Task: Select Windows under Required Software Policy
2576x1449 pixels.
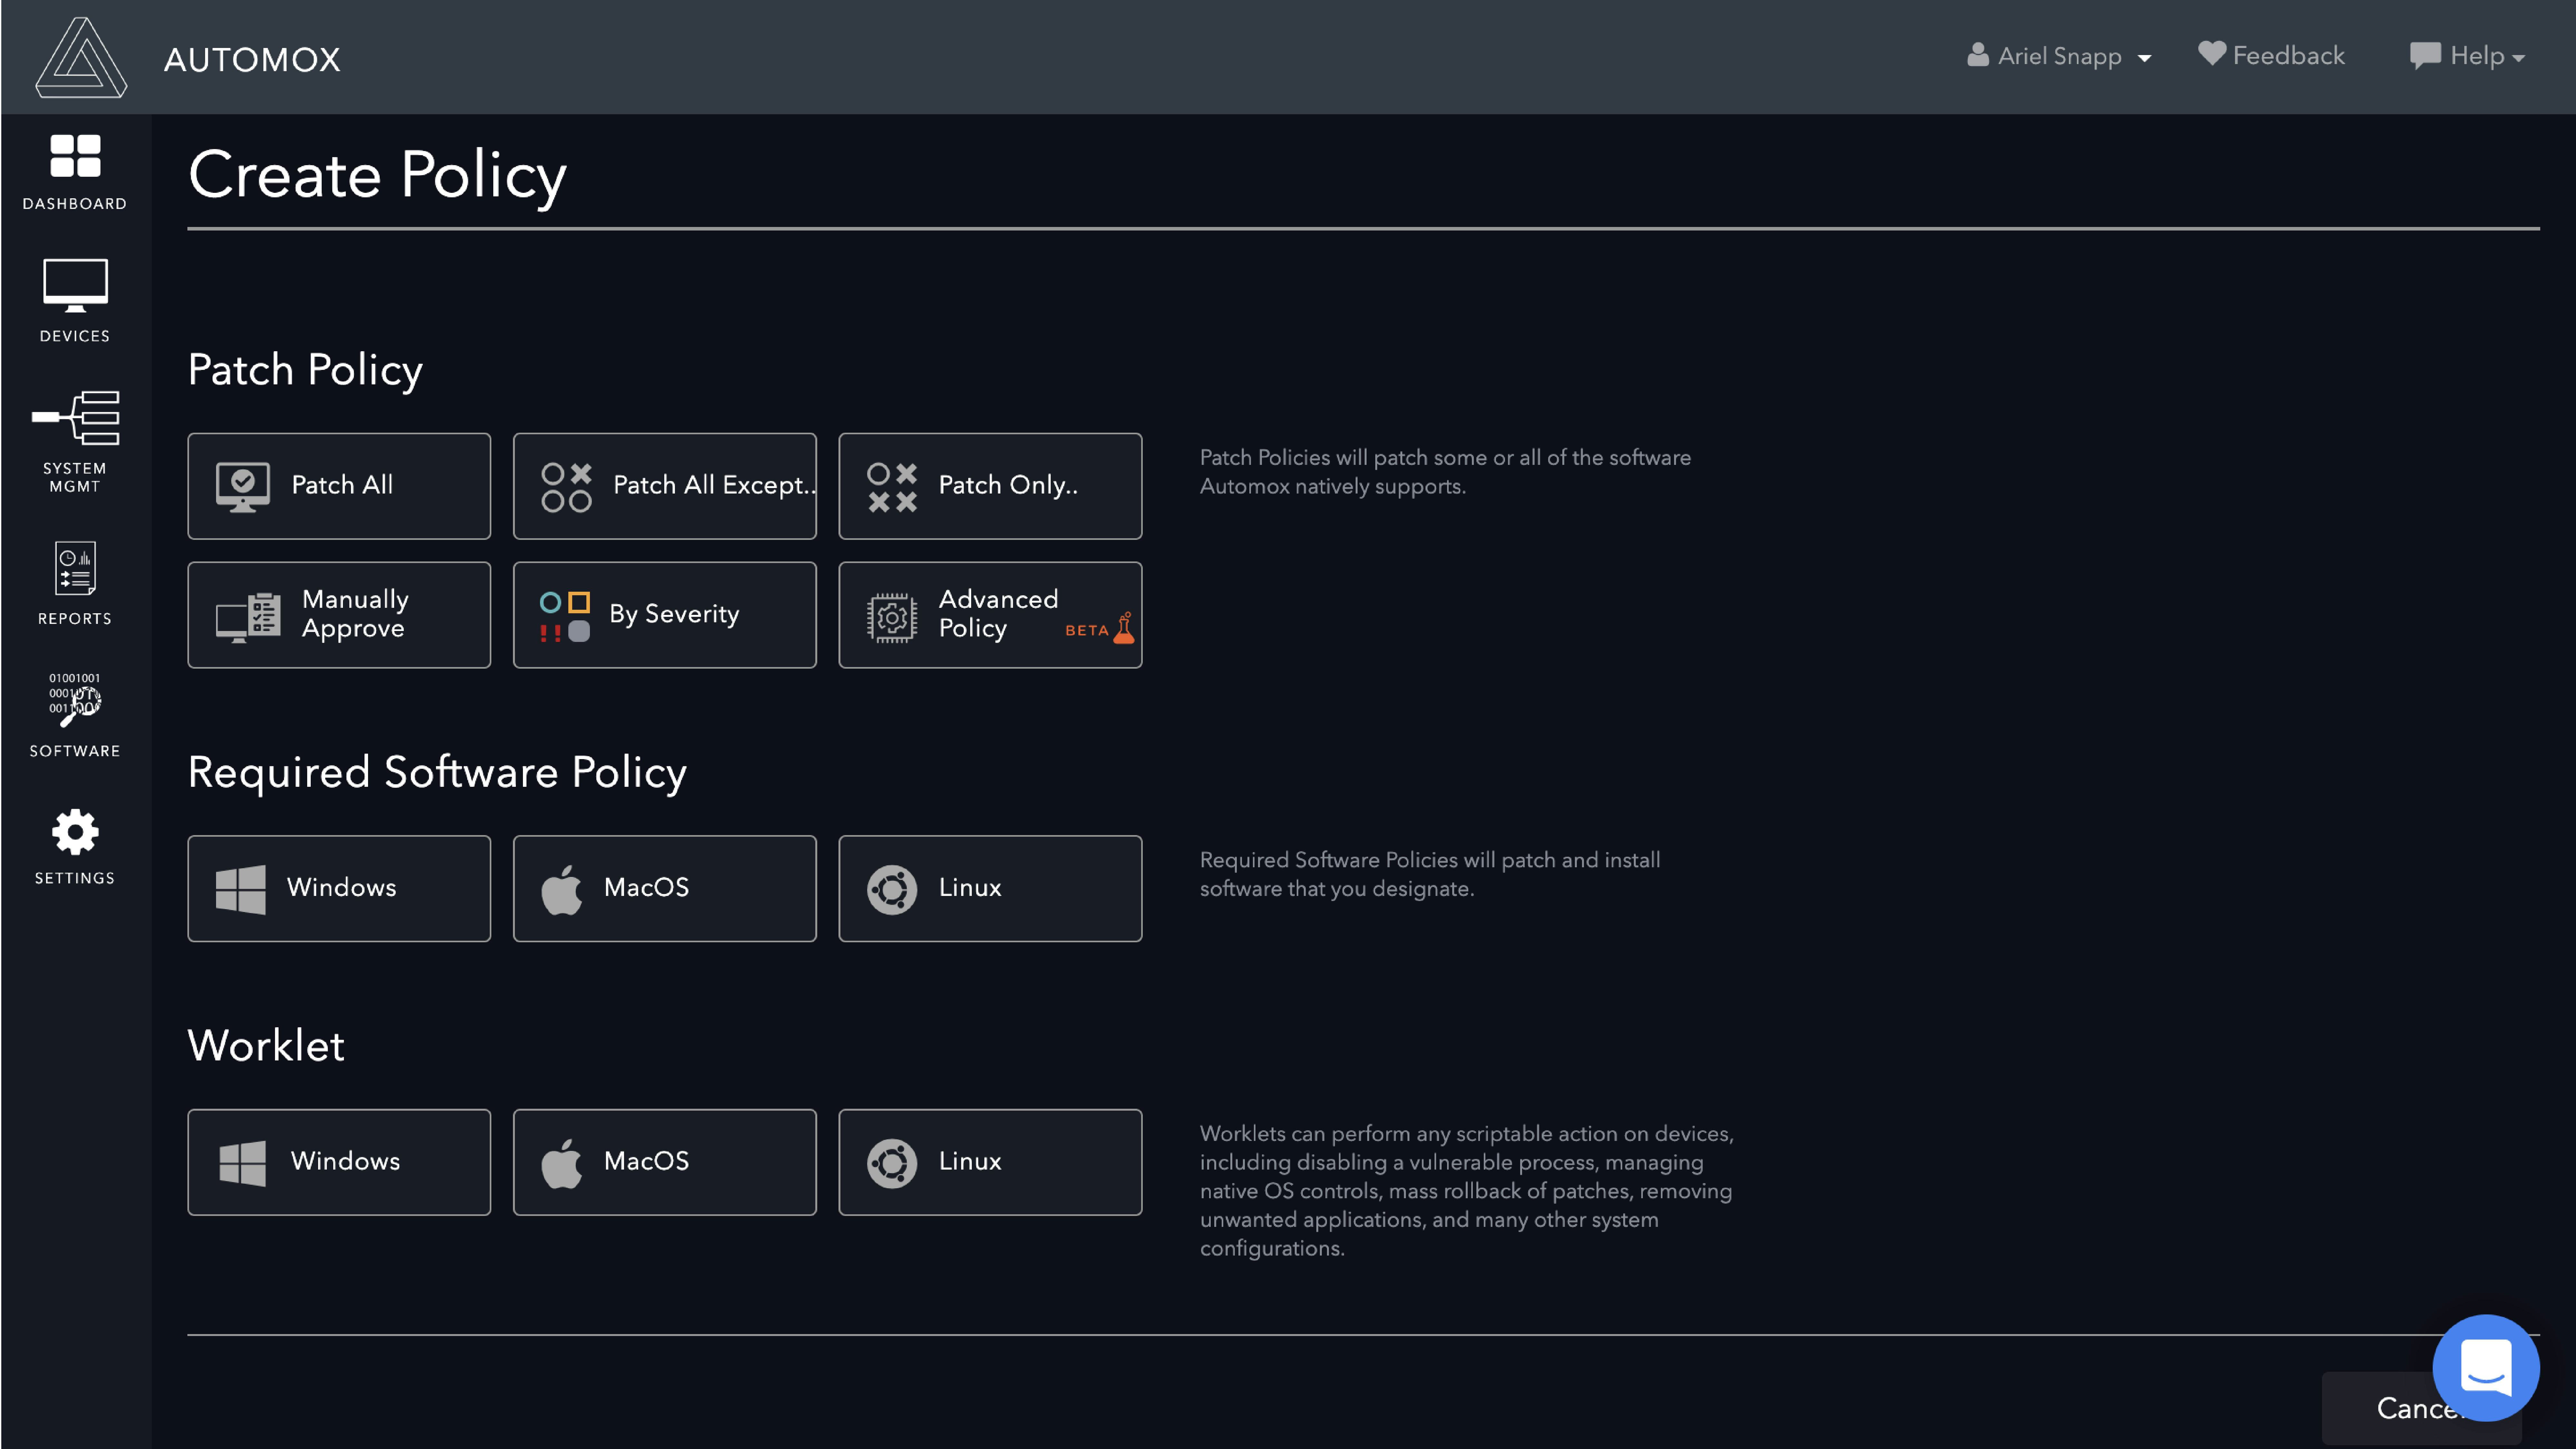Action: click(339, 888)
